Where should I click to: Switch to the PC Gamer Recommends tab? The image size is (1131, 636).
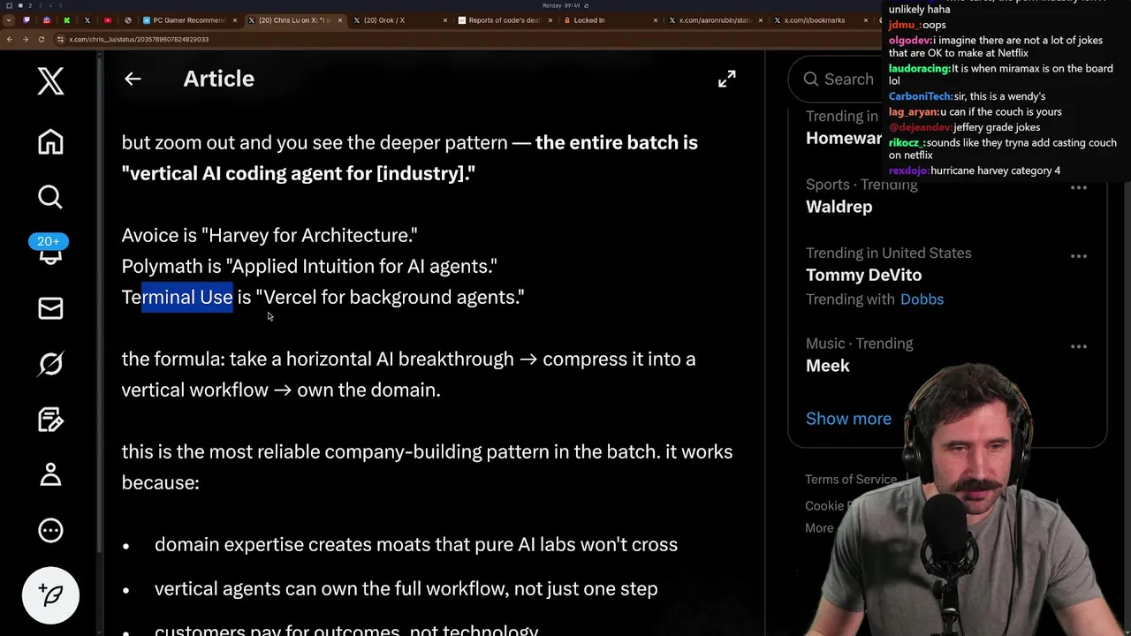point(188,19)
